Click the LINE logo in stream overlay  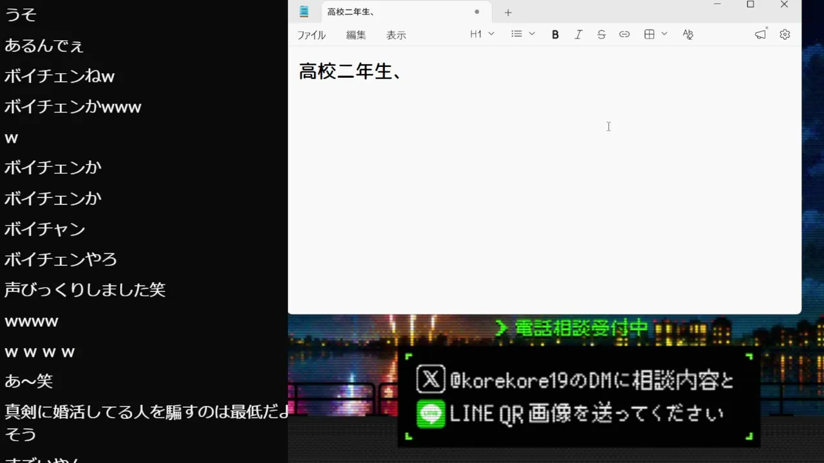(x=431, y=413)
